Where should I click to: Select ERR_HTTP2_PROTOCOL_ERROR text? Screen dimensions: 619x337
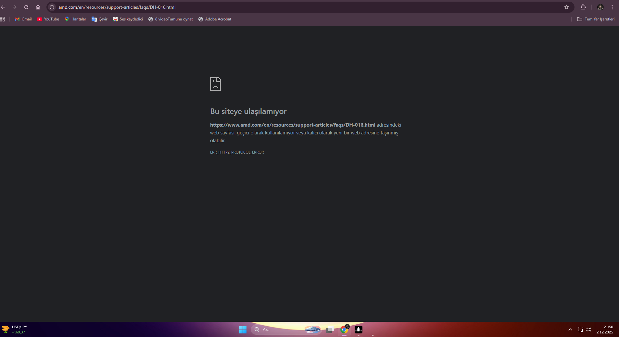coord(237,152)
